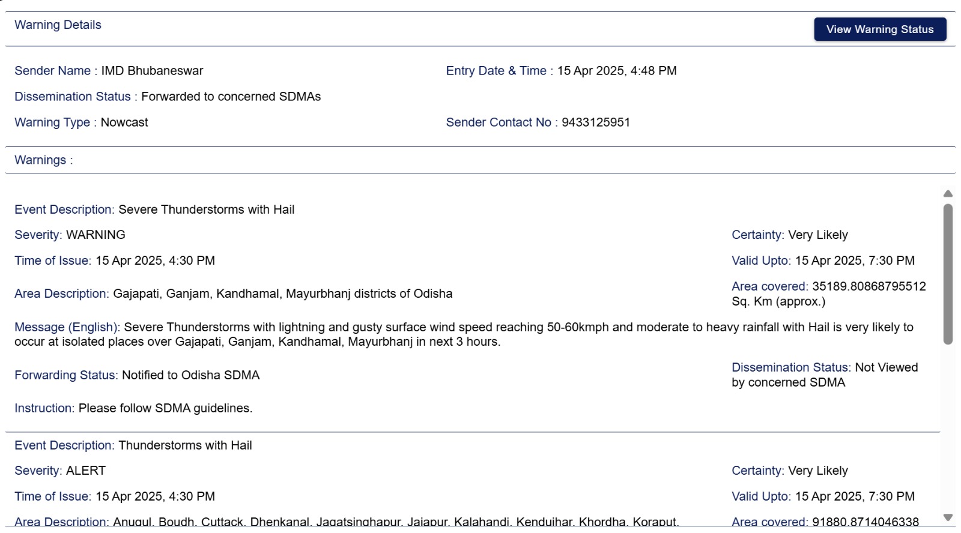Click the Message (English) paragraph text
This screenshot has height=533, width=961.
tap(464, 334)
